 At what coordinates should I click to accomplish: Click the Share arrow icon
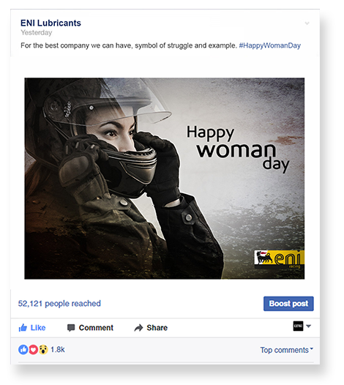coord(139,328)
